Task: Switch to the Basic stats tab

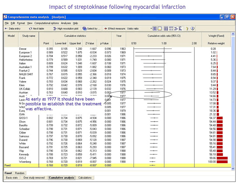Action: [12, 178]
